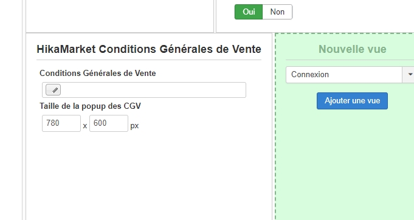Focus the popup height field showing 600

point(109,123)
